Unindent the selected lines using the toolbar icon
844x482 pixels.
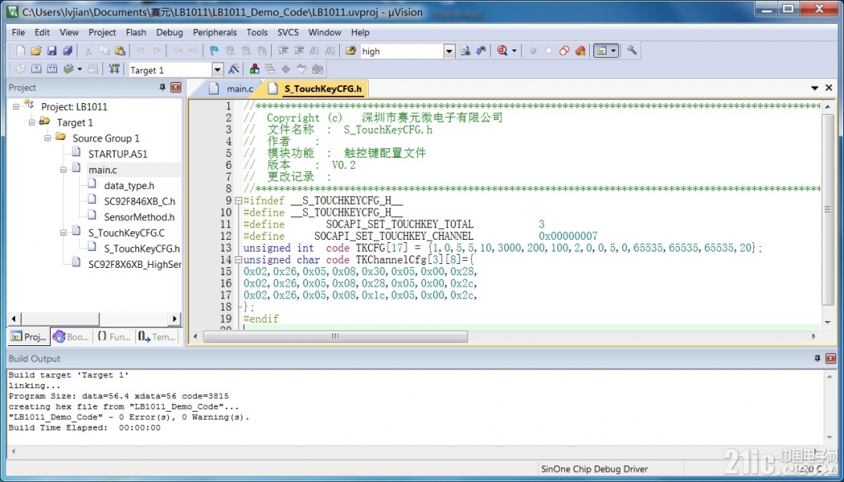pos(299,51)
